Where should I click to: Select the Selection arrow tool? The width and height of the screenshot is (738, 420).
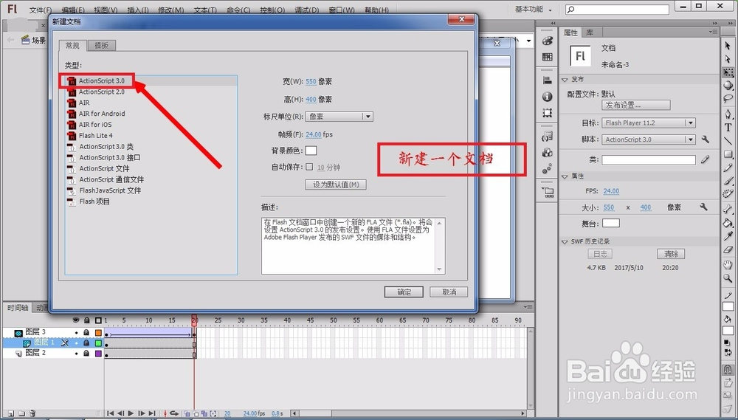[x=728, y=46]
